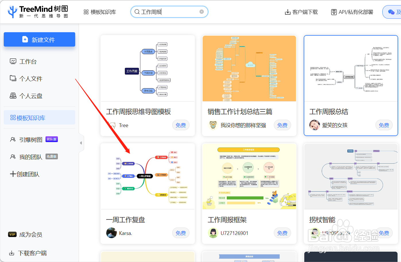Click the title 一周工作复盘
Image resolution: width=401 pixels, height=262 pixels.
[125, 220]
